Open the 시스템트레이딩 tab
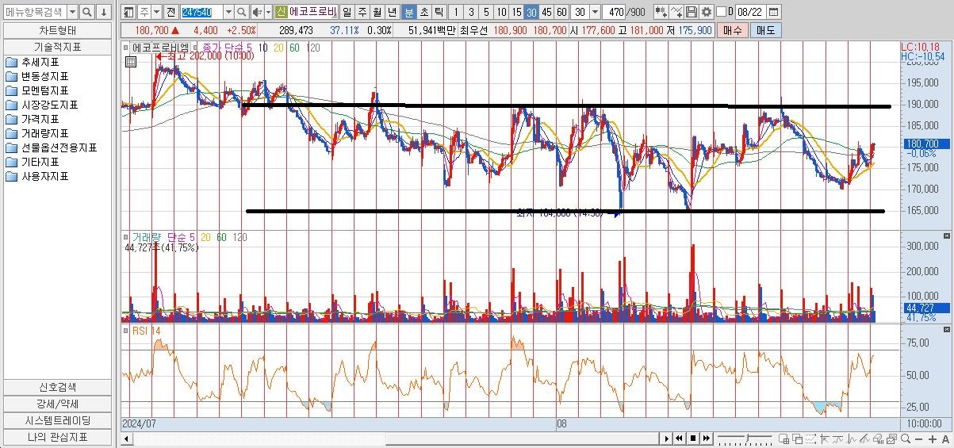The height and width of the screenshot is (448, 954). (x=59, y=420)
